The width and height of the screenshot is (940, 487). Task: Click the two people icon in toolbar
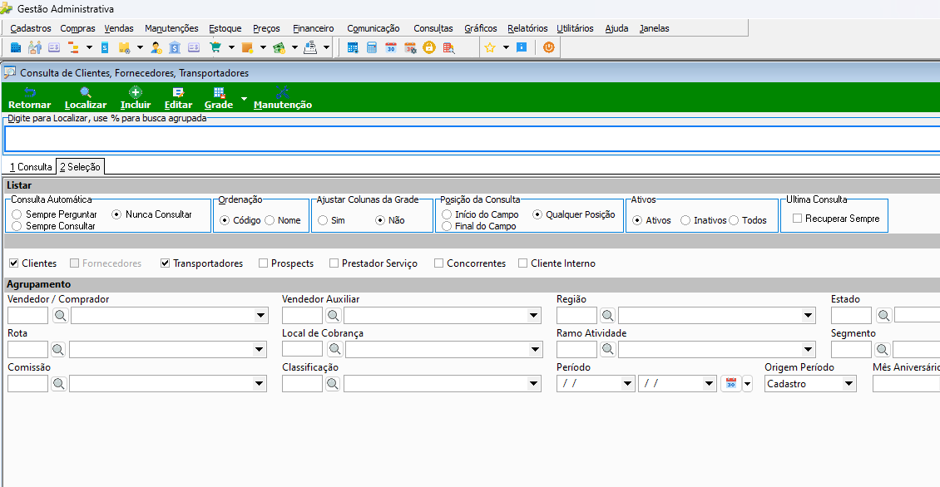tap(35, 47)
